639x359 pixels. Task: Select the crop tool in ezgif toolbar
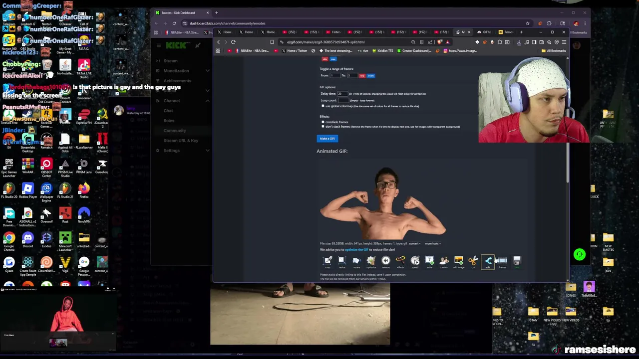click(327, 262)
